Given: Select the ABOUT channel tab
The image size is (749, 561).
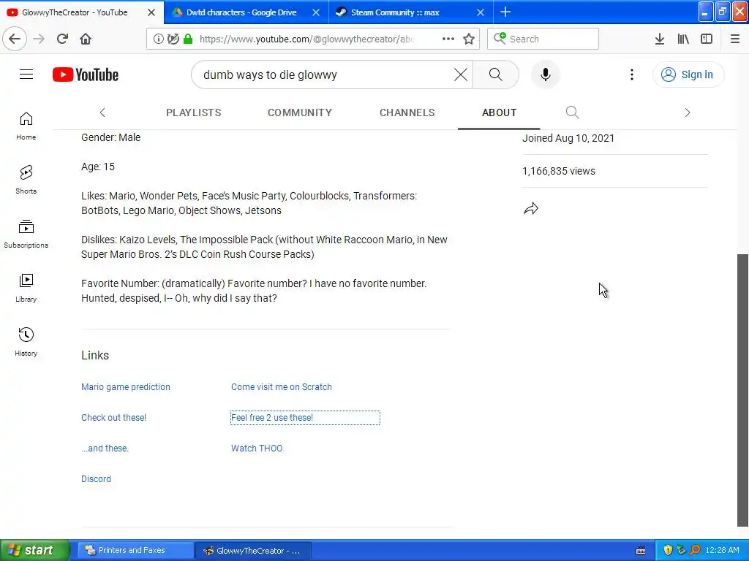Looking at the screenshot, I should click(x=499, y=112).
